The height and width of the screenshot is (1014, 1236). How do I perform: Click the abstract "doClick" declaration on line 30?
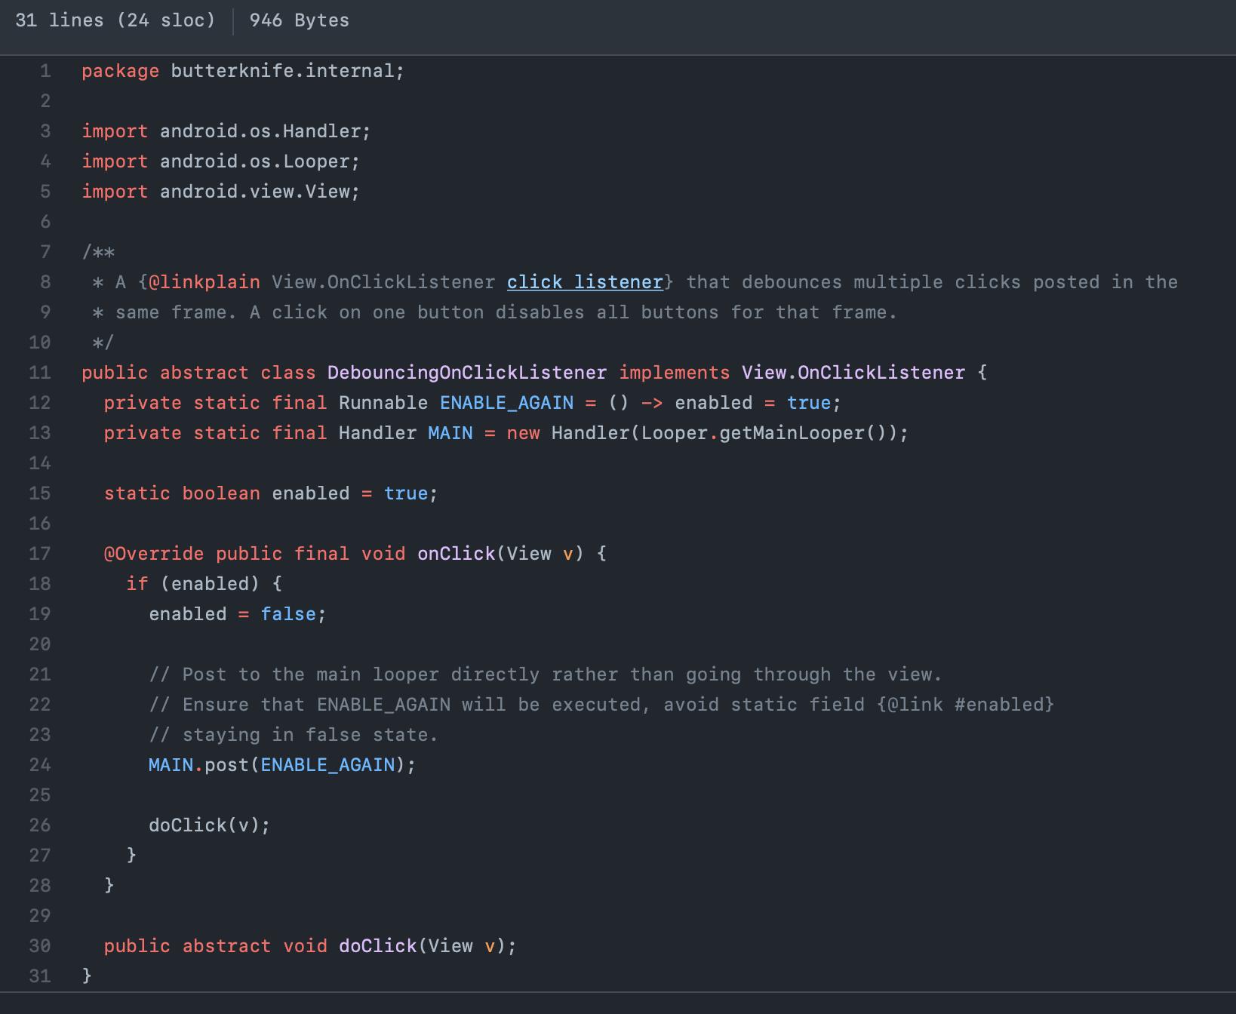click(378, 946)
